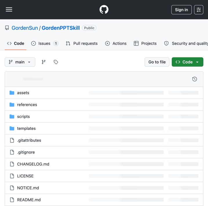Open the Pull requests tab
This screenshot has width=208, height=206.
click(x=82, y=43)
